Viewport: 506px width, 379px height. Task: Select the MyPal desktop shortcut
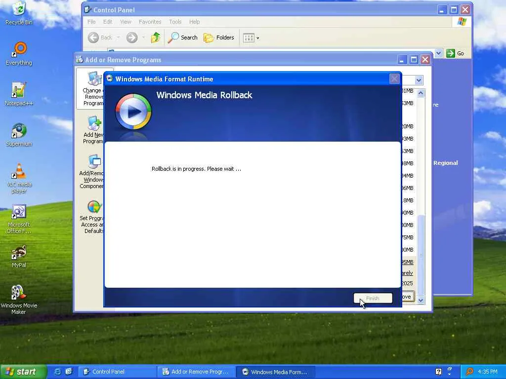pyautogui.click(x=19, y=256)
